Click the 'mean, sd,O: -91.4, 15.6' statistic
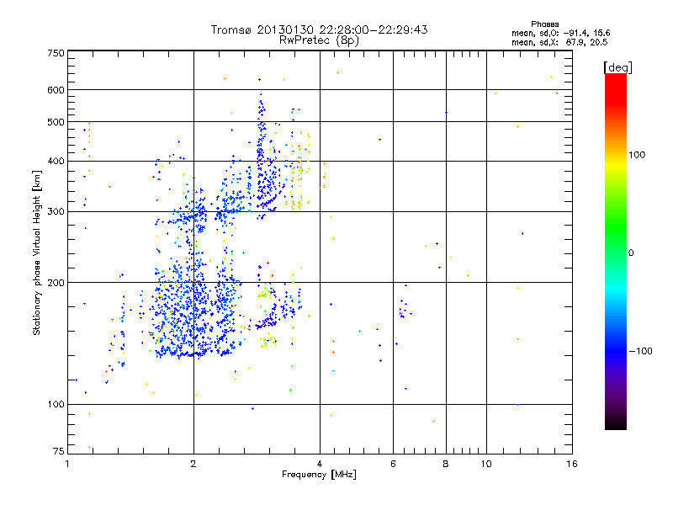Screen dimensions: 673x505 560,33
